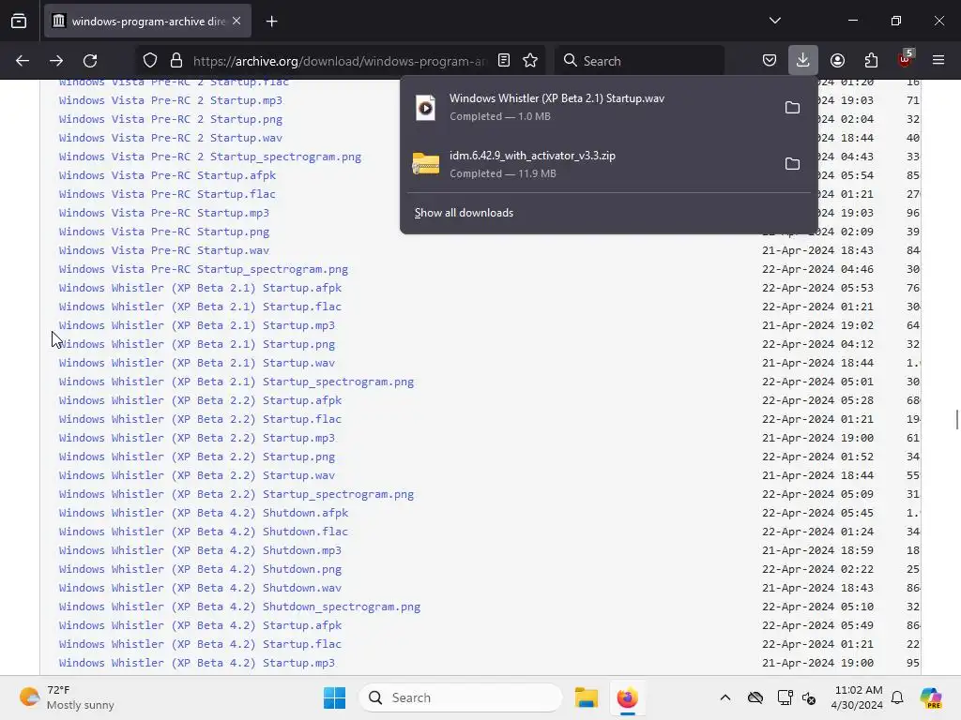Image resolution: width=961 pixels, height=720 pixels.
Task: Open Whistler XP Beta 4.2 Startup.mp3 link
Action: [x=197, y=663]
